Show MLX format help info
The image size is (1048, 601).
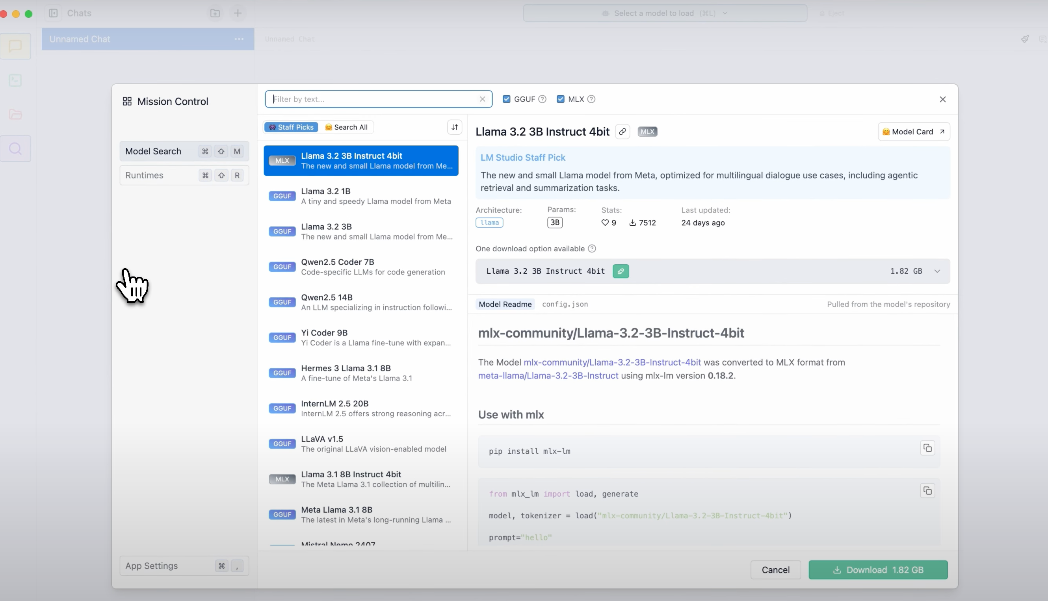[591, 99]
